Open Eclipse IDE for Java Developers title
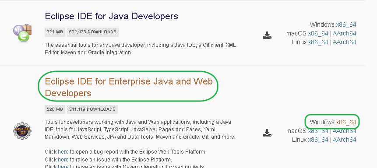Image resolution: width=377 pixels, height=168 pixels. click(111, 16)
